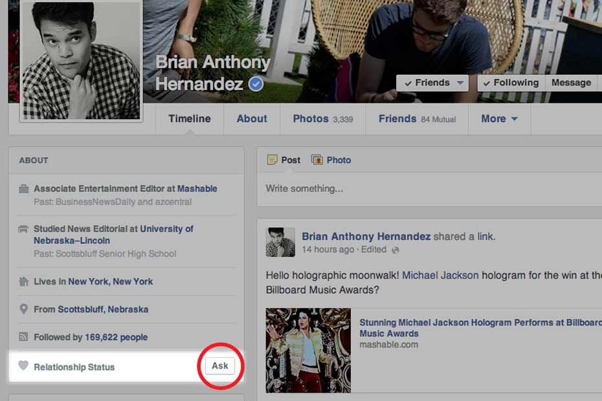
Task: Click the location pin icon beside From Scottsbluff
Action: pyautogui.click(x=24, y=309)
